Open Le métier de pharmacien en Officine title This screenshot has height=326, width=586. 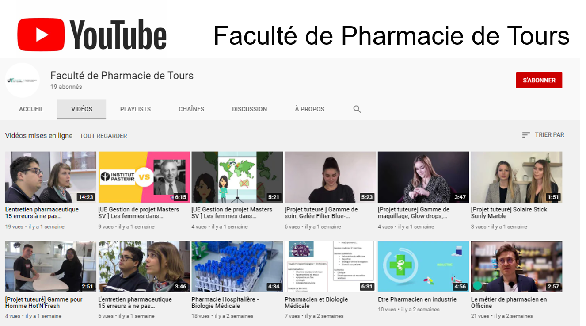[x=509, y=303]
